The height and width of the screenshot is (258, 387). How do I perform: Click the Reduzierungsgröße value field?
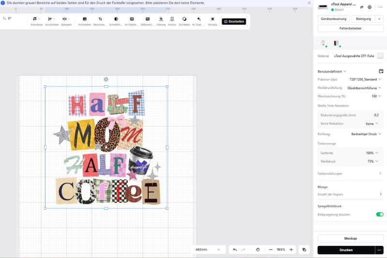376,115
